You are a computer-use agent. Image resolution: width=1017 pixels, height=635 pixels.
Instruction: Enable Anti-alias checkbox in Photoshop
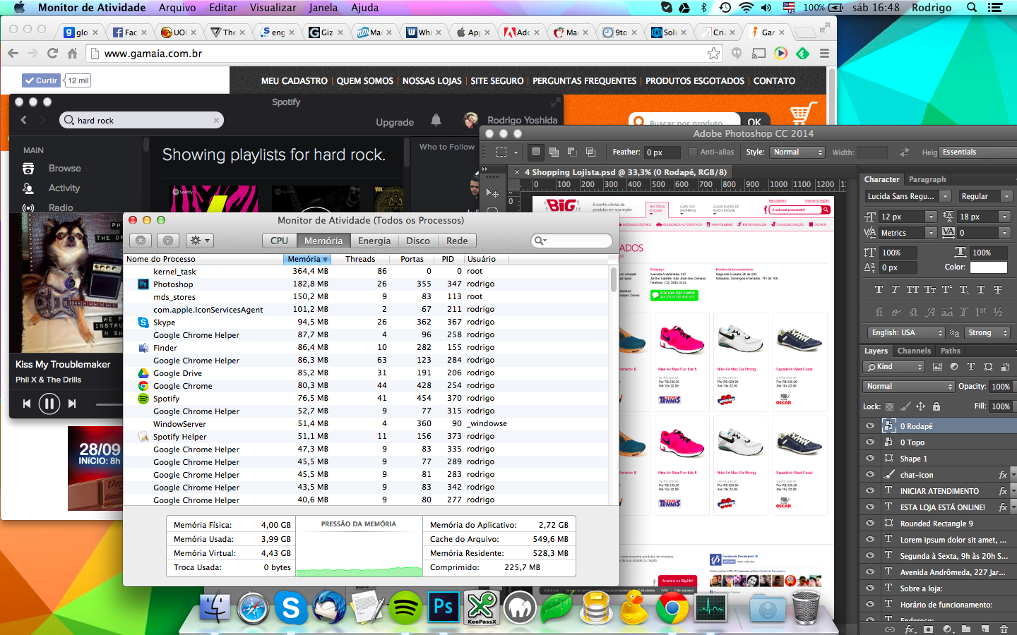point(693,152)
